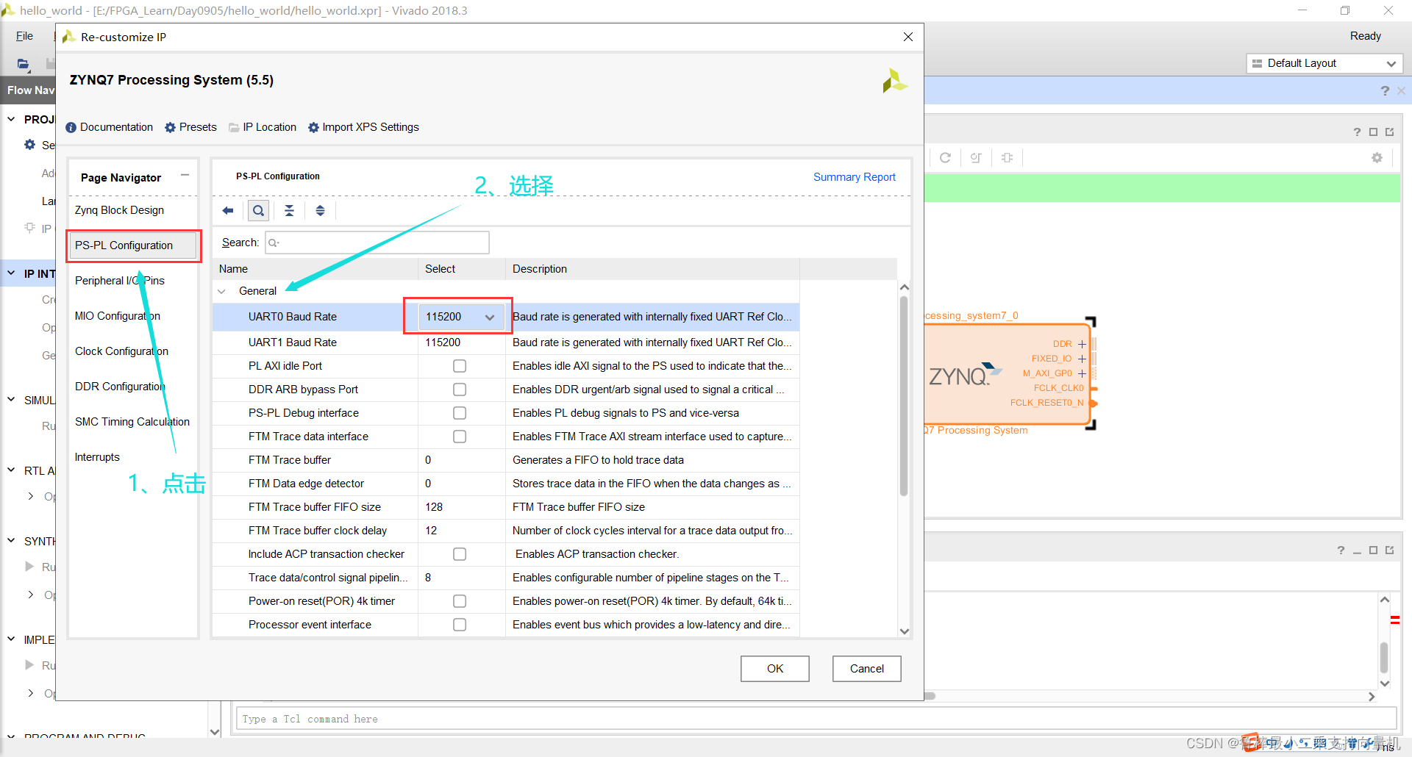Open Zynq Block Design page
The width and height of the screenshot is (1412, 757).
coord(119,210)
